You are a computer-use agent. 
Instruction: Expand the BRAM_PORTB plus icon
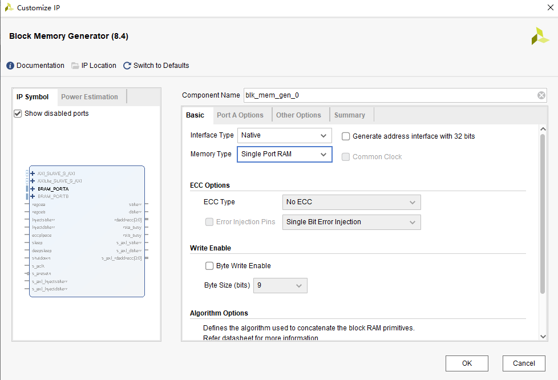click(33, 196)
